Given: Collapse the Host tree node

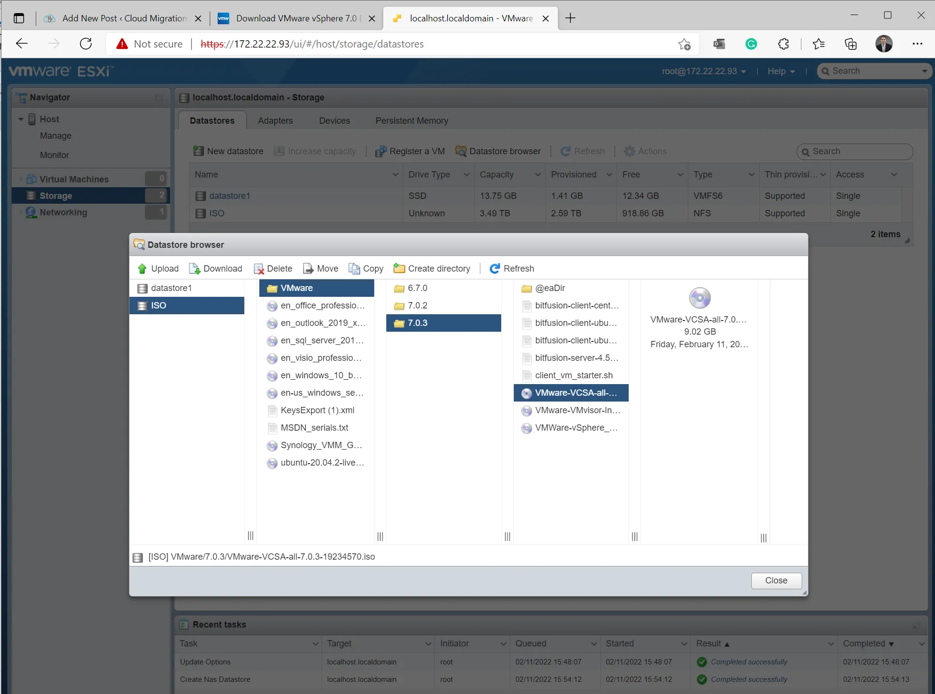Looking at the screenshot, I should (x=21, y=119).
